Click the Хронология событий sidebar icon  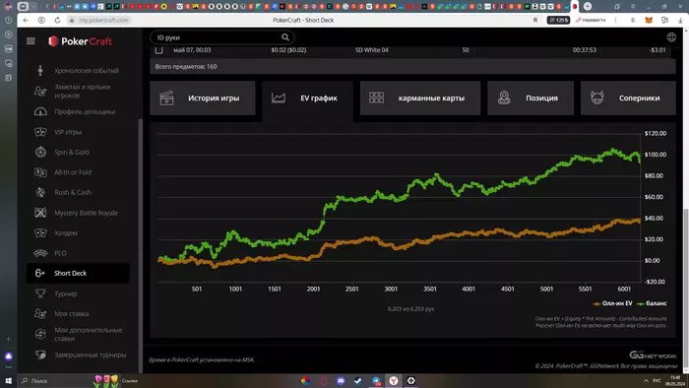point(40,70)
